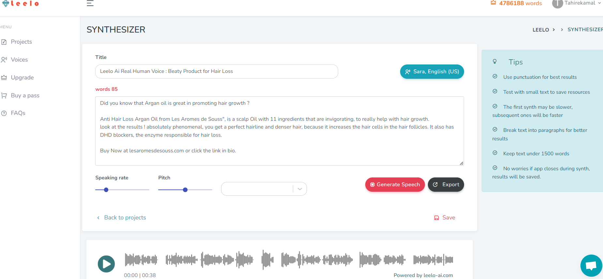Choose voice via Sara, English (US) button
The image size is (603, 279).
coord(432,72)
